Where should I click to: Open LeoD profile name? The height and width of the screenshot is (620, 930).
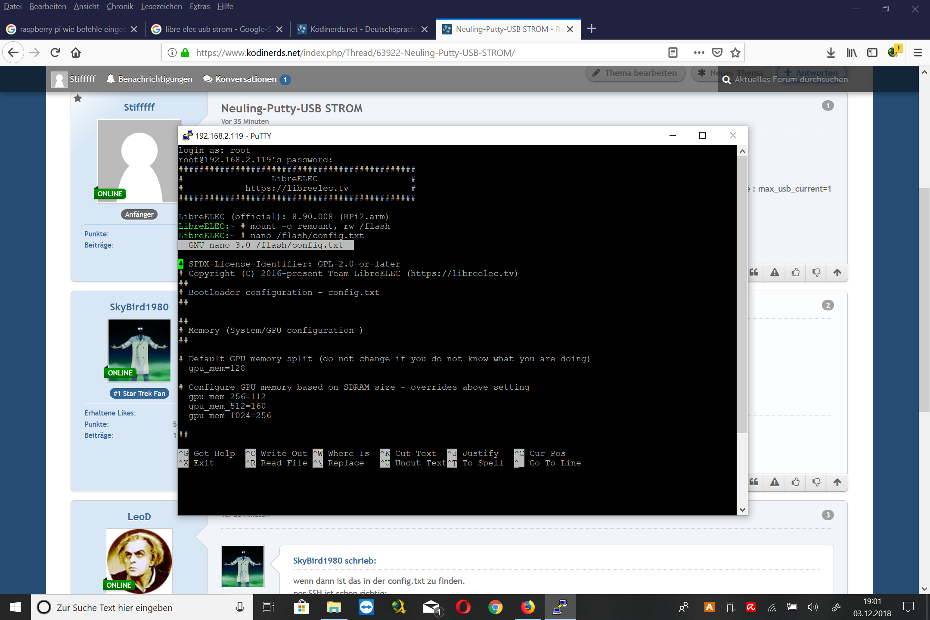coord(139,516)
